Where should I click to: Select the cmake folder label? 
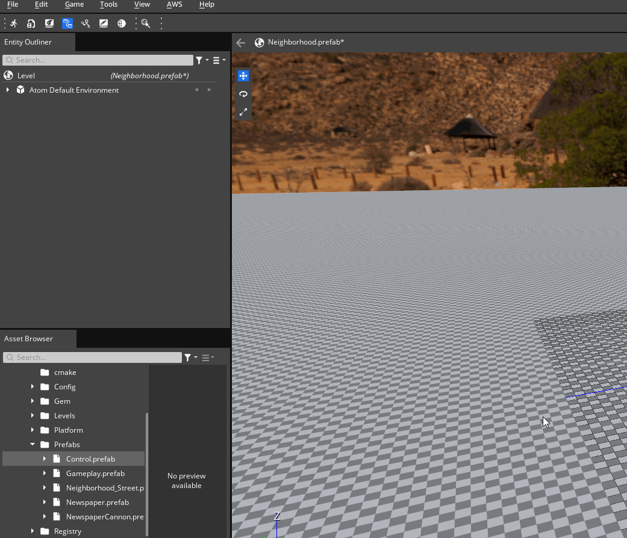coord(65,373)
